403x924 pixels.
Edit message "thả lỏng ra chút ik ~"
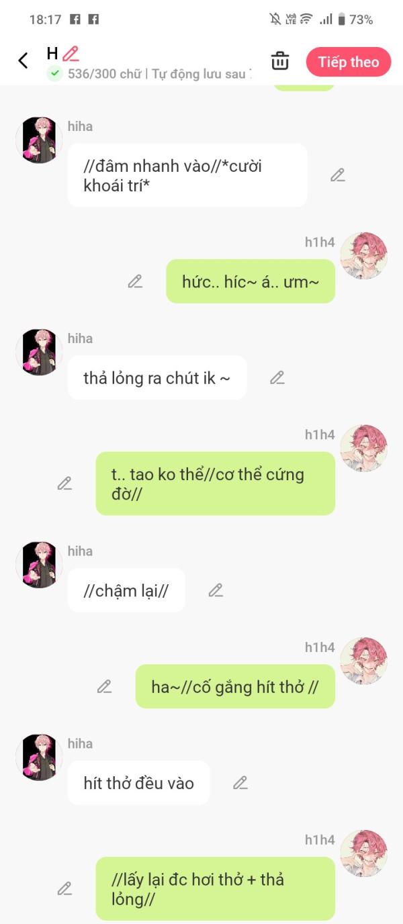(x=277, y=378)
